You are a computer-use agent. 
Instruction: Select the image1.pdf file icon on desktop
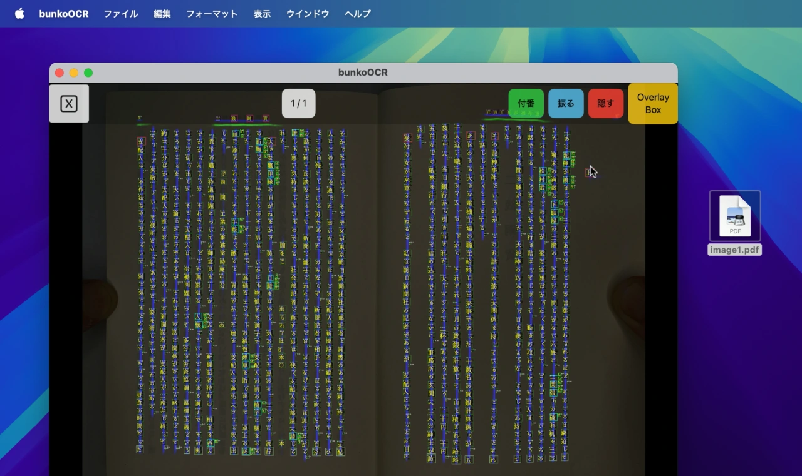click(735, 216)
